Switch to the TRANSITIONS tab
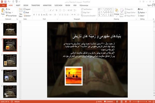 pyautogui.click(x=36, y=5)
